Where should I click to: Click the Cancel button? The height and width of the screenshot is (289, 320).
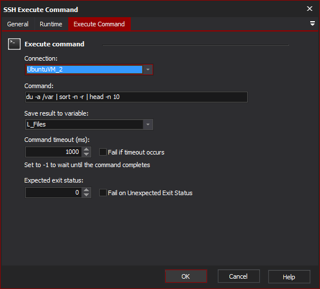(x=239, y=276)
